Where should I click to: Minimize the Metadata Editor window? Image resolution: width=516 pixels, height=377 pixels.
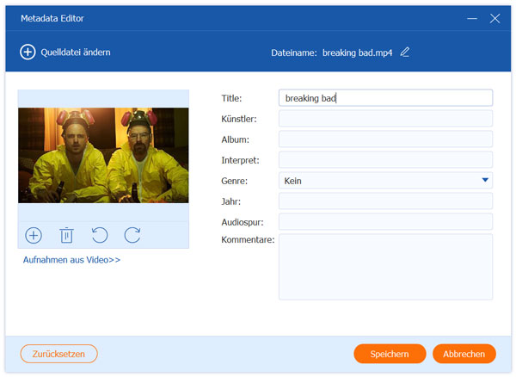[472, 18]
